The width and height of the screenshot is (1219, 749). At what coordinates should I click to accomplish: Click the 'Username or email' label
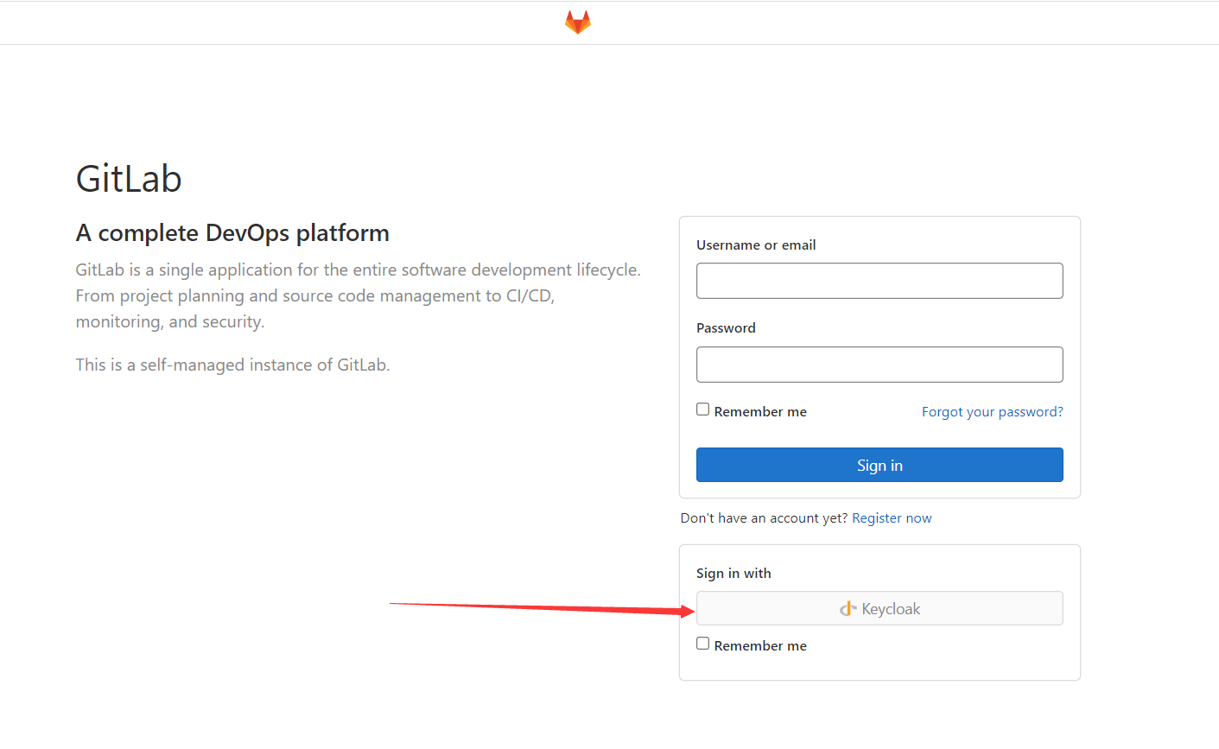756,245
